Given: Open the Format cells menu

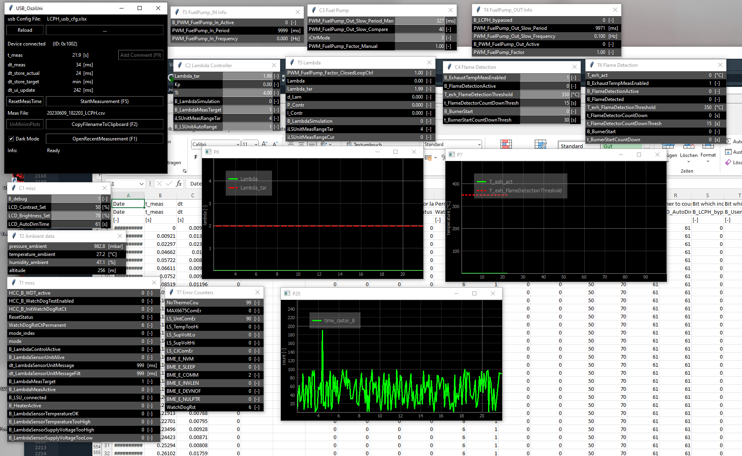Looking at the screenshot, I should tap(708, 158).
